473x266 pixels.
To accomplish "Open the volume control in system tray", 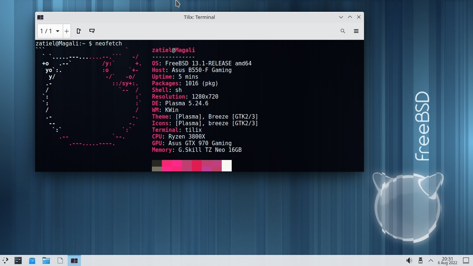I will click(409, 260).
